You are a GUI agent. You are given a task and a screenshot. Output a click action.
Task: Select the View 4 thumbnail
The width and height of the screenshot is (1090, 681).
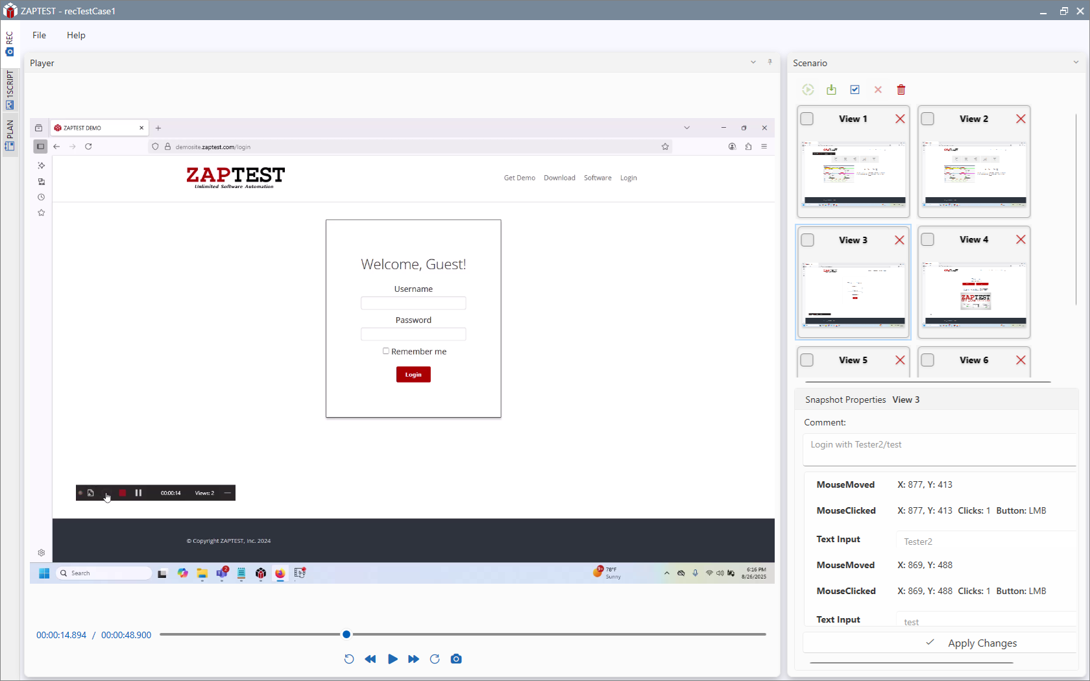click(x=974, y=294)
